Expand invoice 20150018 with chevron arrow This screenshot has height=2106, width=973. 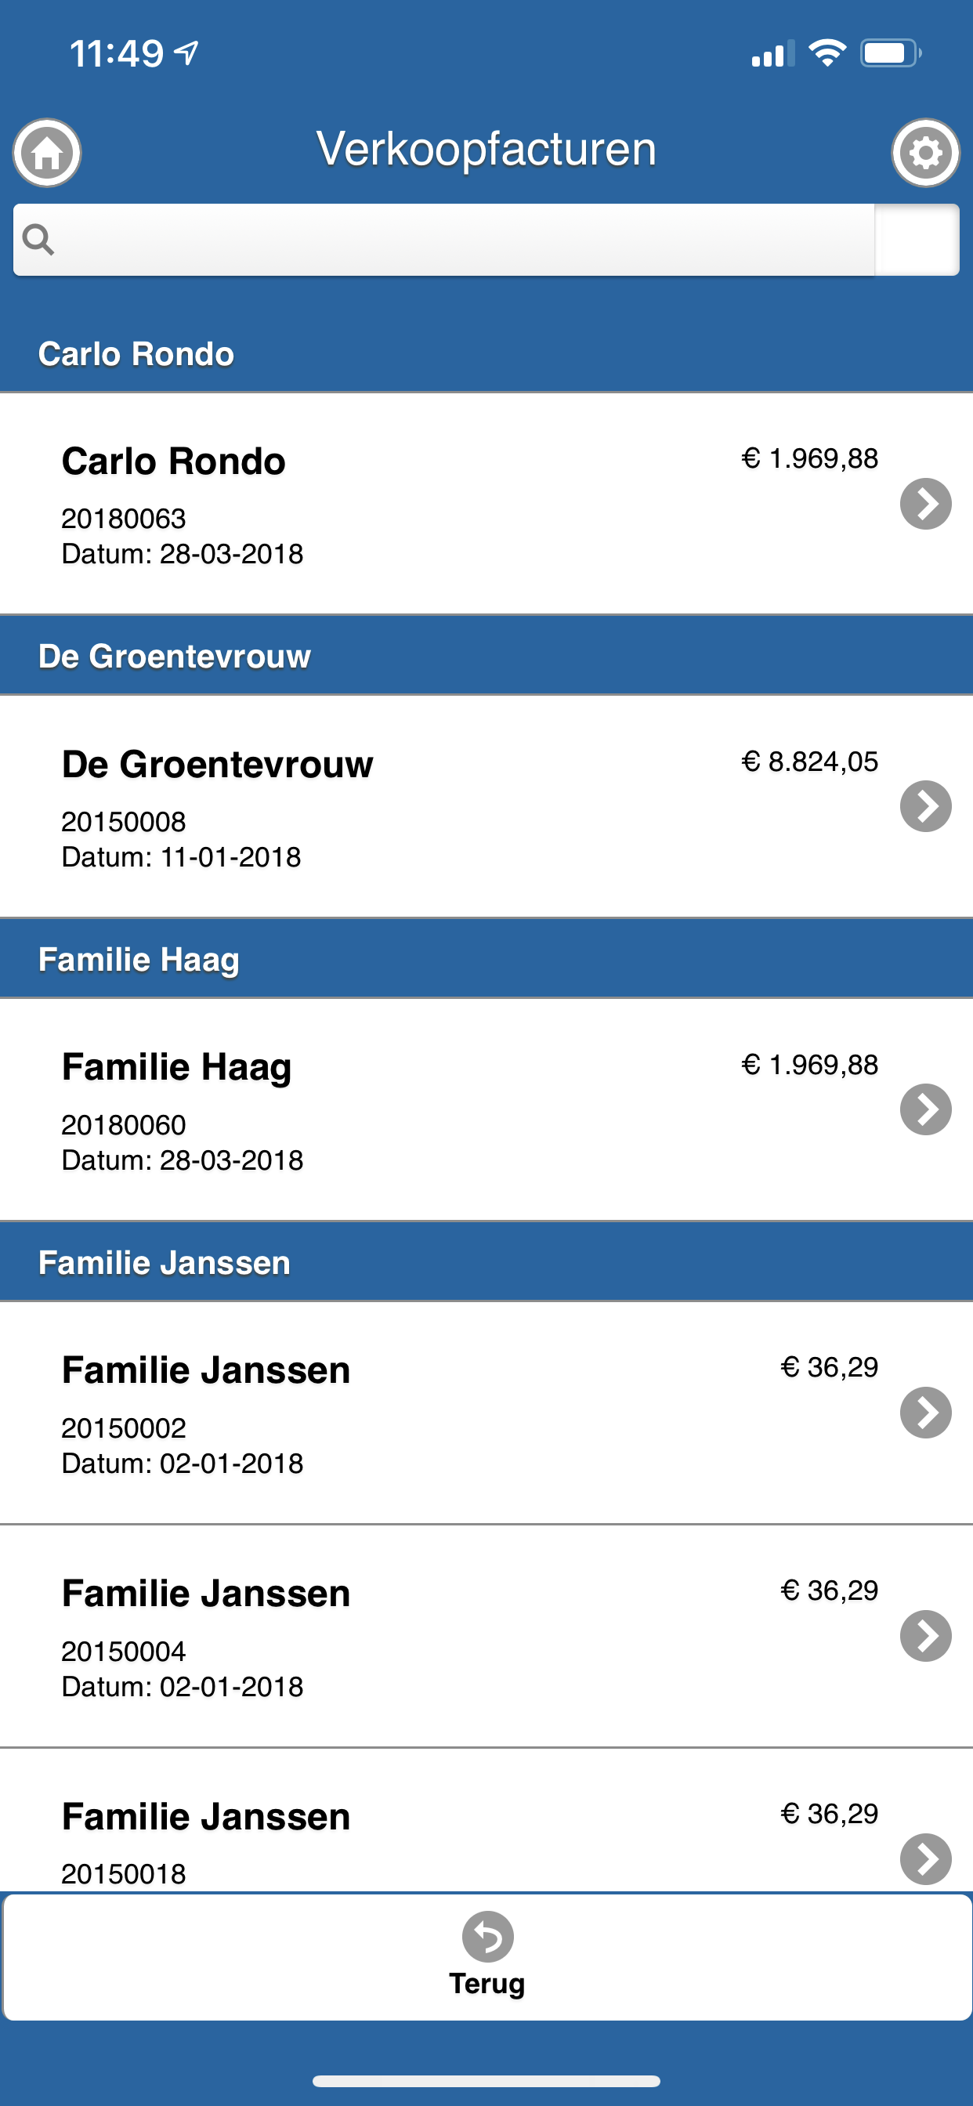(x=924, y=1858)
